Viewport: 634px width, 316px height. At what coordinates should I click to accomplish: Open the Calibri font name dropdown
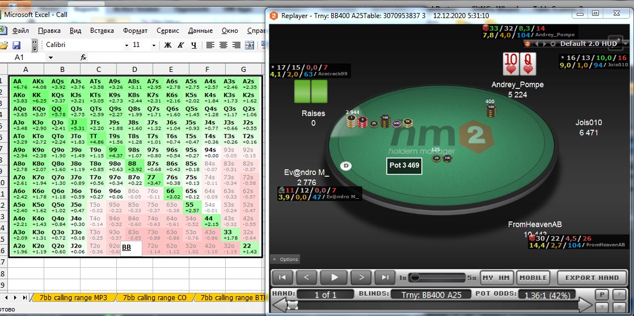click(126, 45)
